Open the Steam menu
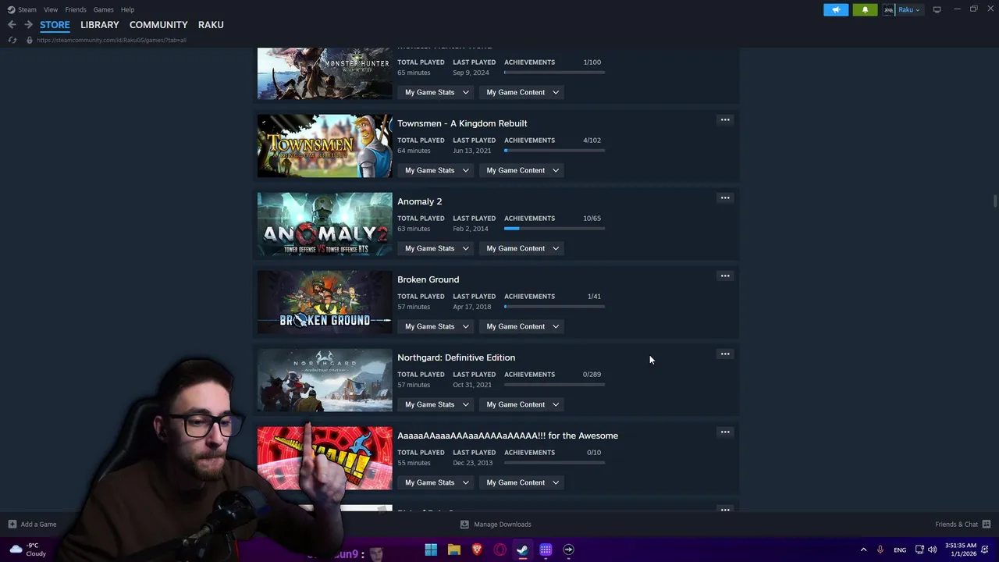The height and width of the screenshot is (562, 999). pyautogui.click(x=27, y=9)
